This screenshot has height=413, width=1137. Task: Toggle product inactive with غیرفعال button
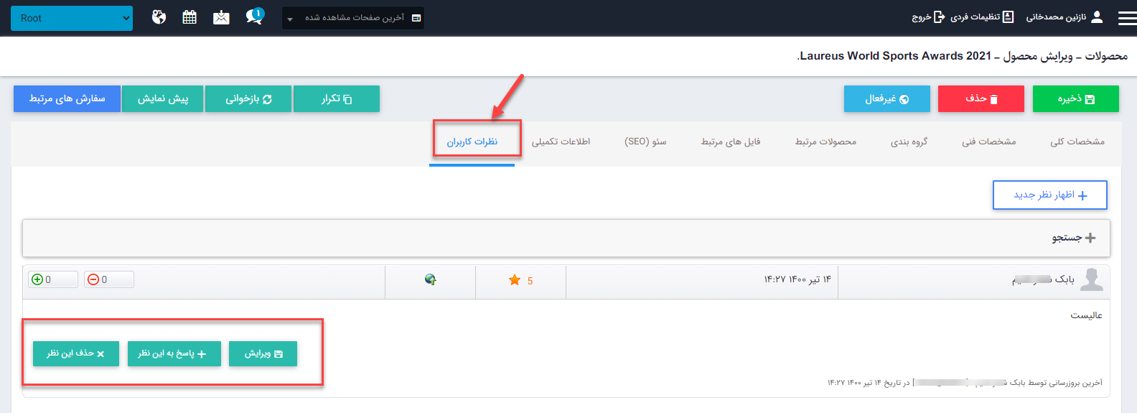886,99
